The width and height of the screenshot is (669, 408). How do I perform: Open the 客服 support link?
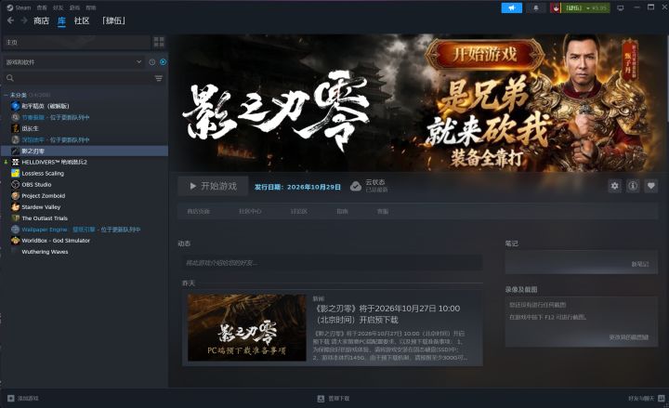tap(383, 211)
